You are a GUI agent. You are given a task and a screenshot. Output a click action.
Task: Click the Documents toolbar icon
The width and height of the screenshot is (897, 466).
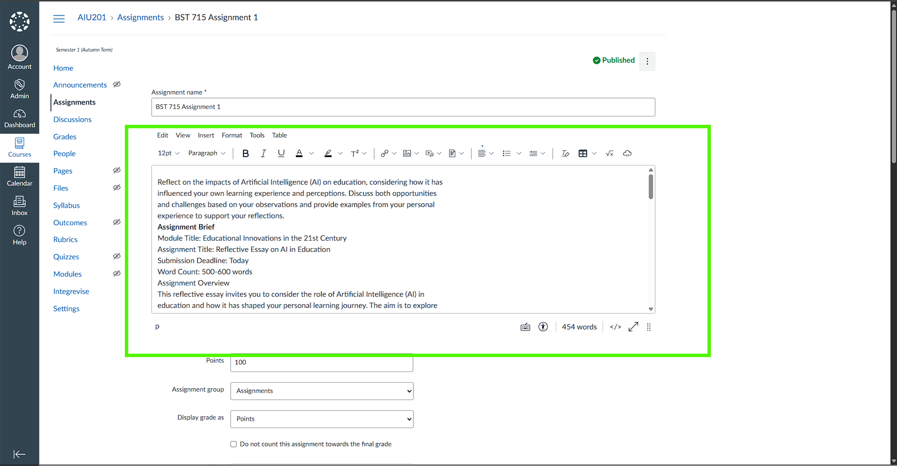pyautogui.click(x=452, y=153)
